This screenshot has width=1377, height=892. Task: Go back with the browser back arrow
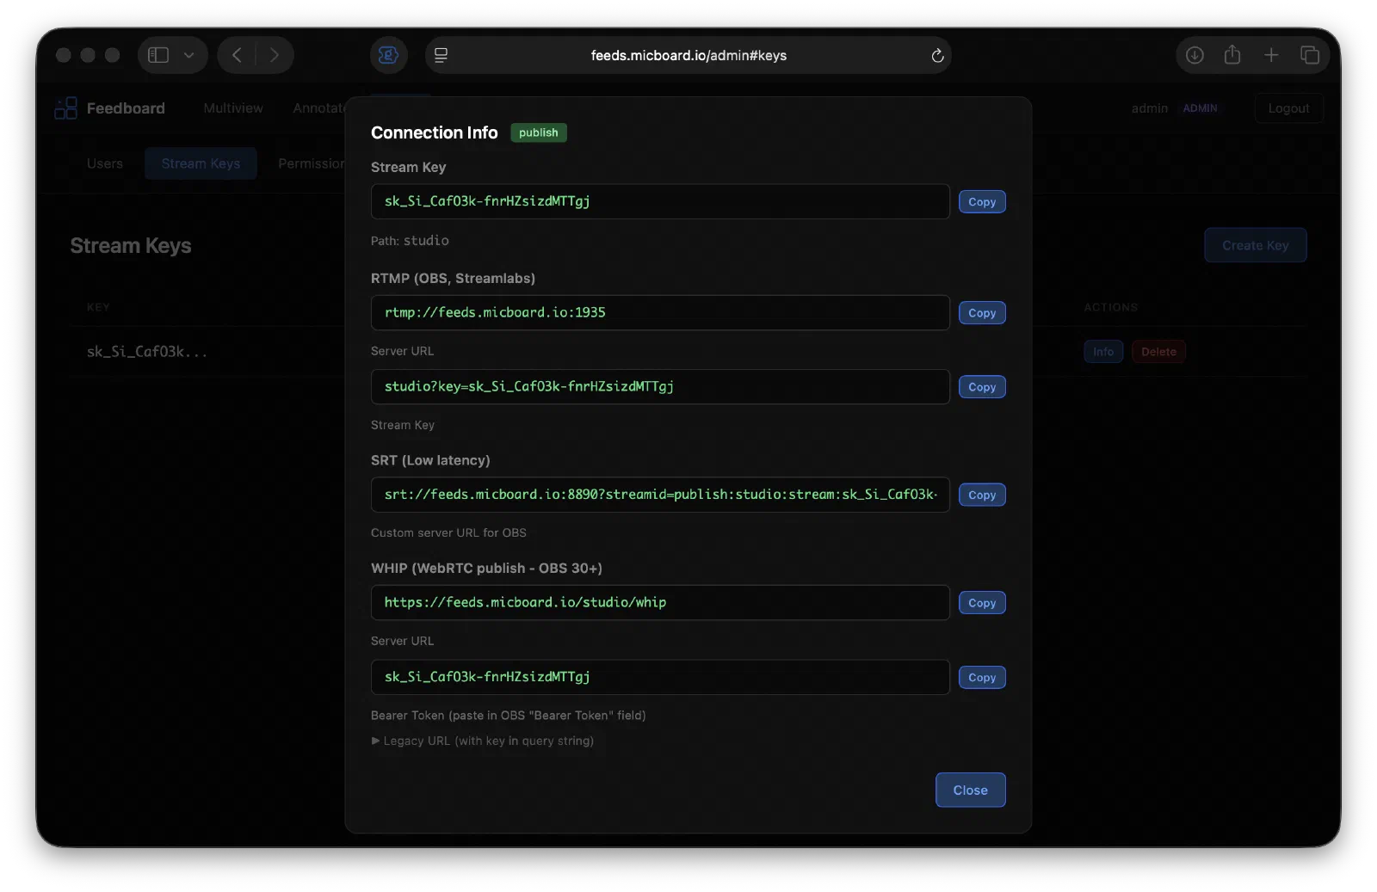pos(237,55)
